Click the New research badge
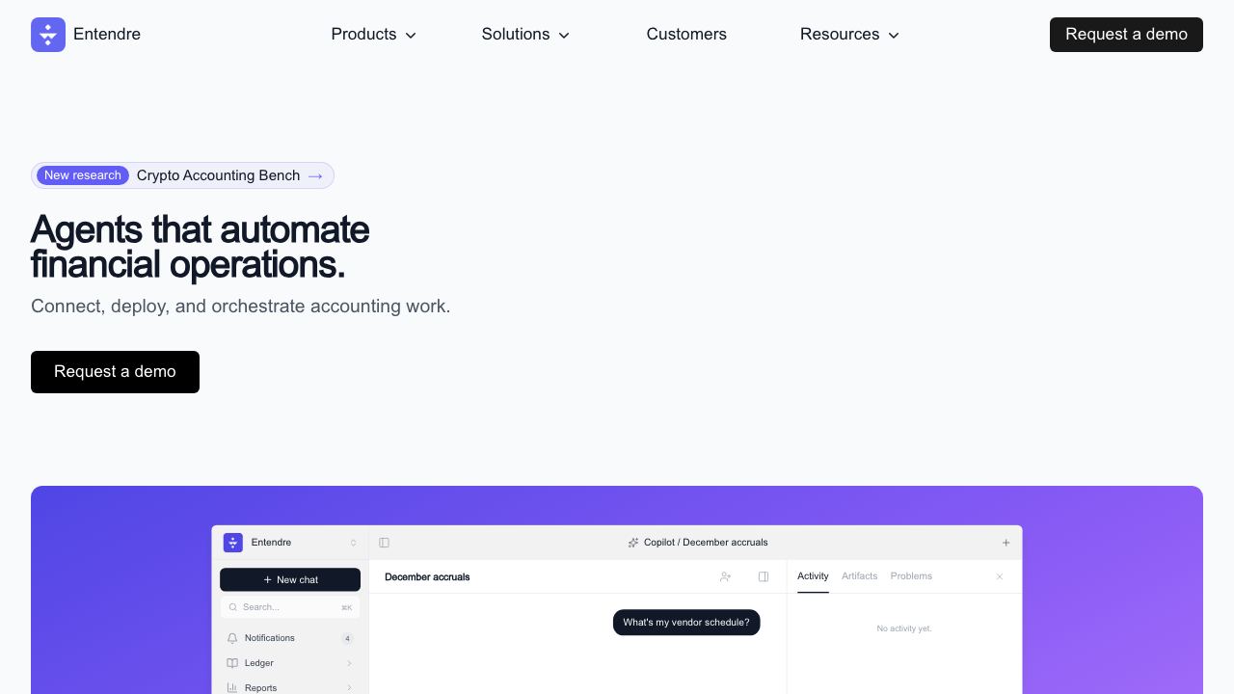The height and width of the screenshot is (694, 1234). click(x=83, y=175)
